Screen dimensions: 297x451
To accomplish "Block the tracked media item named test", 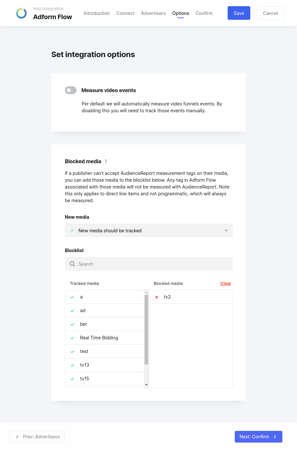I will click(104, 351).
